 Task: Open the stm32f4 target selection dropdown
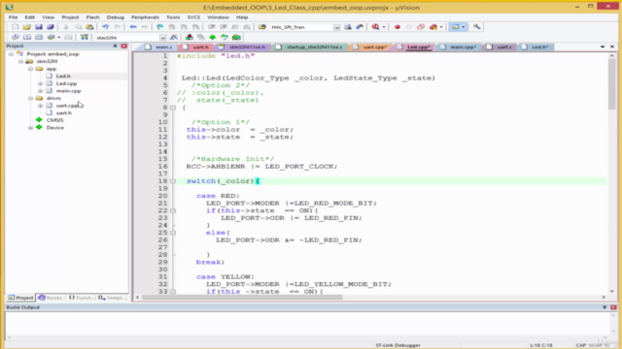point(162,38)
